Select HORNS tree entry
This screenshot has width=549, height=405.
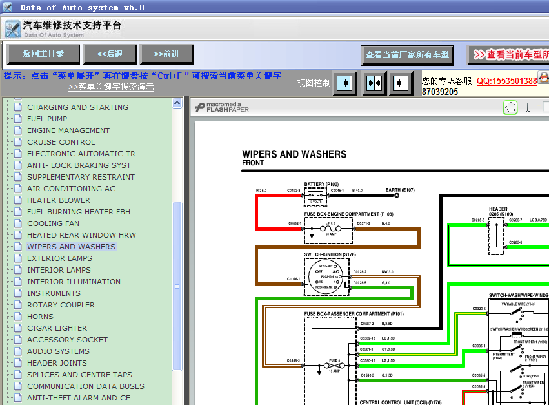click(x=40, y=317)
